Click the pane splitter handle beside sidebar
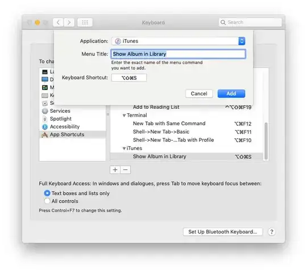Screen dimensions: 307x272 click(x=108, y=114)
